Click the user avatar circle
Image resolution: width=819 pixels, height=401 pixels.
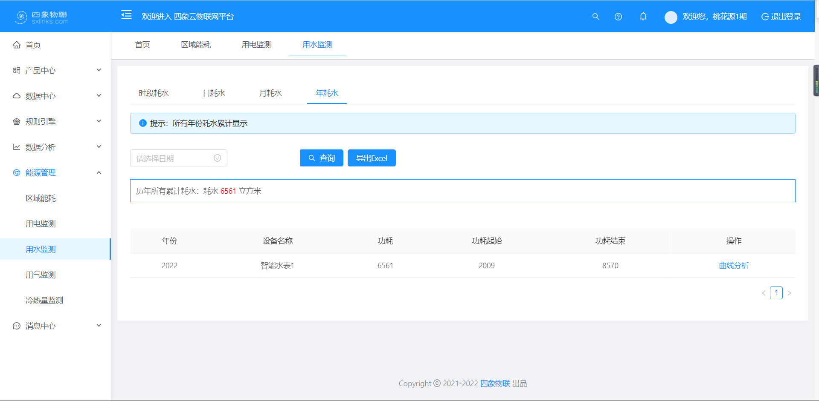[x=671, y=17]
